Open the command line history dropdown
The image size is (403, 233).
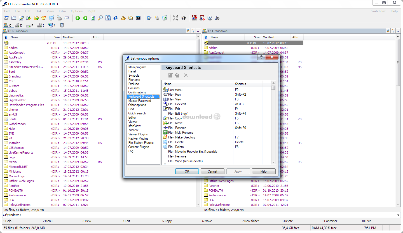(x=399, y=215)
